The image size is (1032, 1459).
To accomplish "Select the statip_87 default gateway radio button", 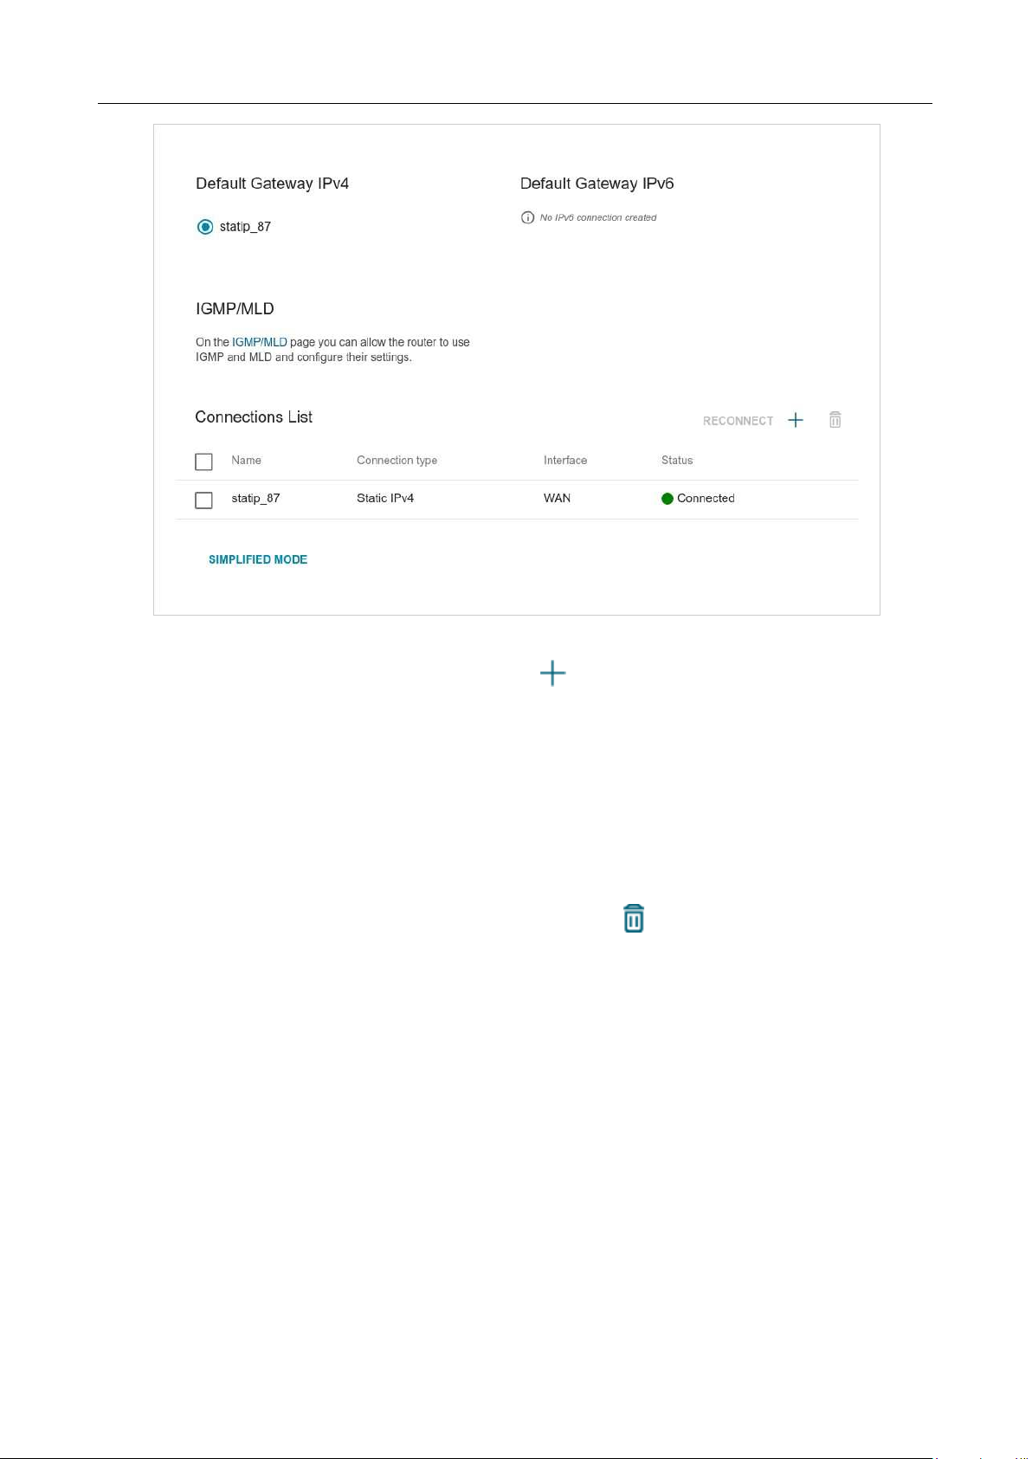I will pos(205,227).
